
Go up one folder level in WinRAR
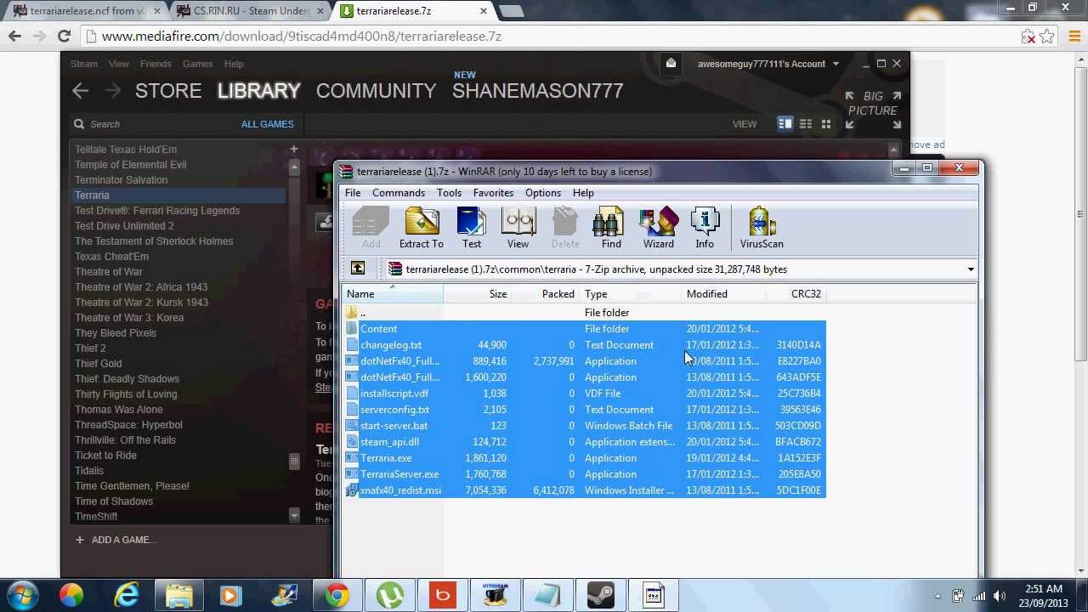[358, 269]
